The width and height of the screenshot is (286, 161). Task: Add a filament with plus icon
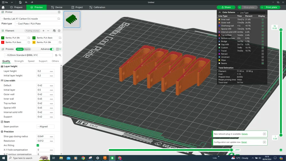[43, 31]
